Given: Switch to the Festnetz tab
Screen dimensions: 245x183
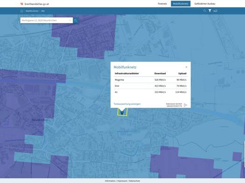Looking at the screenshot, I should point(162,4).
